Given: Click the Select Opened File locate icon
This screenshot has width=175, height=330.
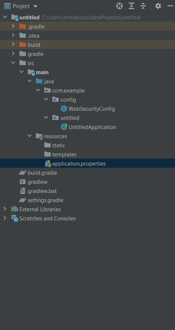Looking at the screenshot, I should pos(119,6).
